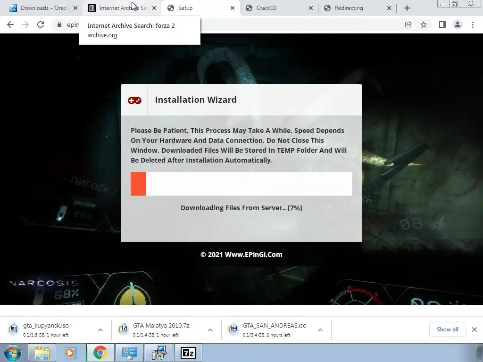Open the installer setup taskbar icon
Image resolution: width=483 pixels, height=362 pixels.
(x=159, y=353)
